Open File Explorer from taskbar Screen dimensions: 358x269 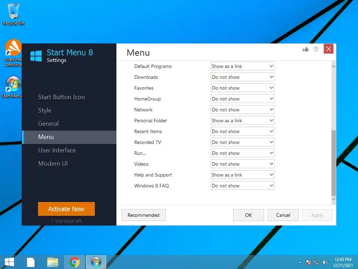pos(53,262)
